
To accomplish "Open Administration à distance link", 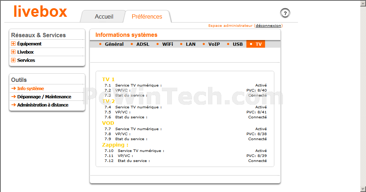I will pyautogui.click(x=43, y=105).
